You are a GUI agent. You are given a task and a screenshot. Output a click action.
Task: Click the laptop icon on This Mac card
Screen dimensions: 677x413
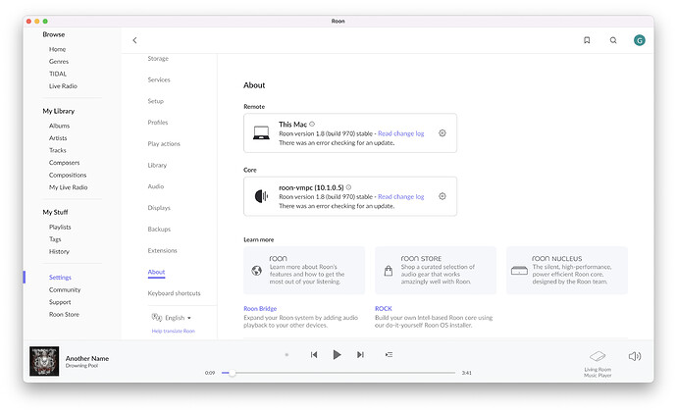point(261,132)
